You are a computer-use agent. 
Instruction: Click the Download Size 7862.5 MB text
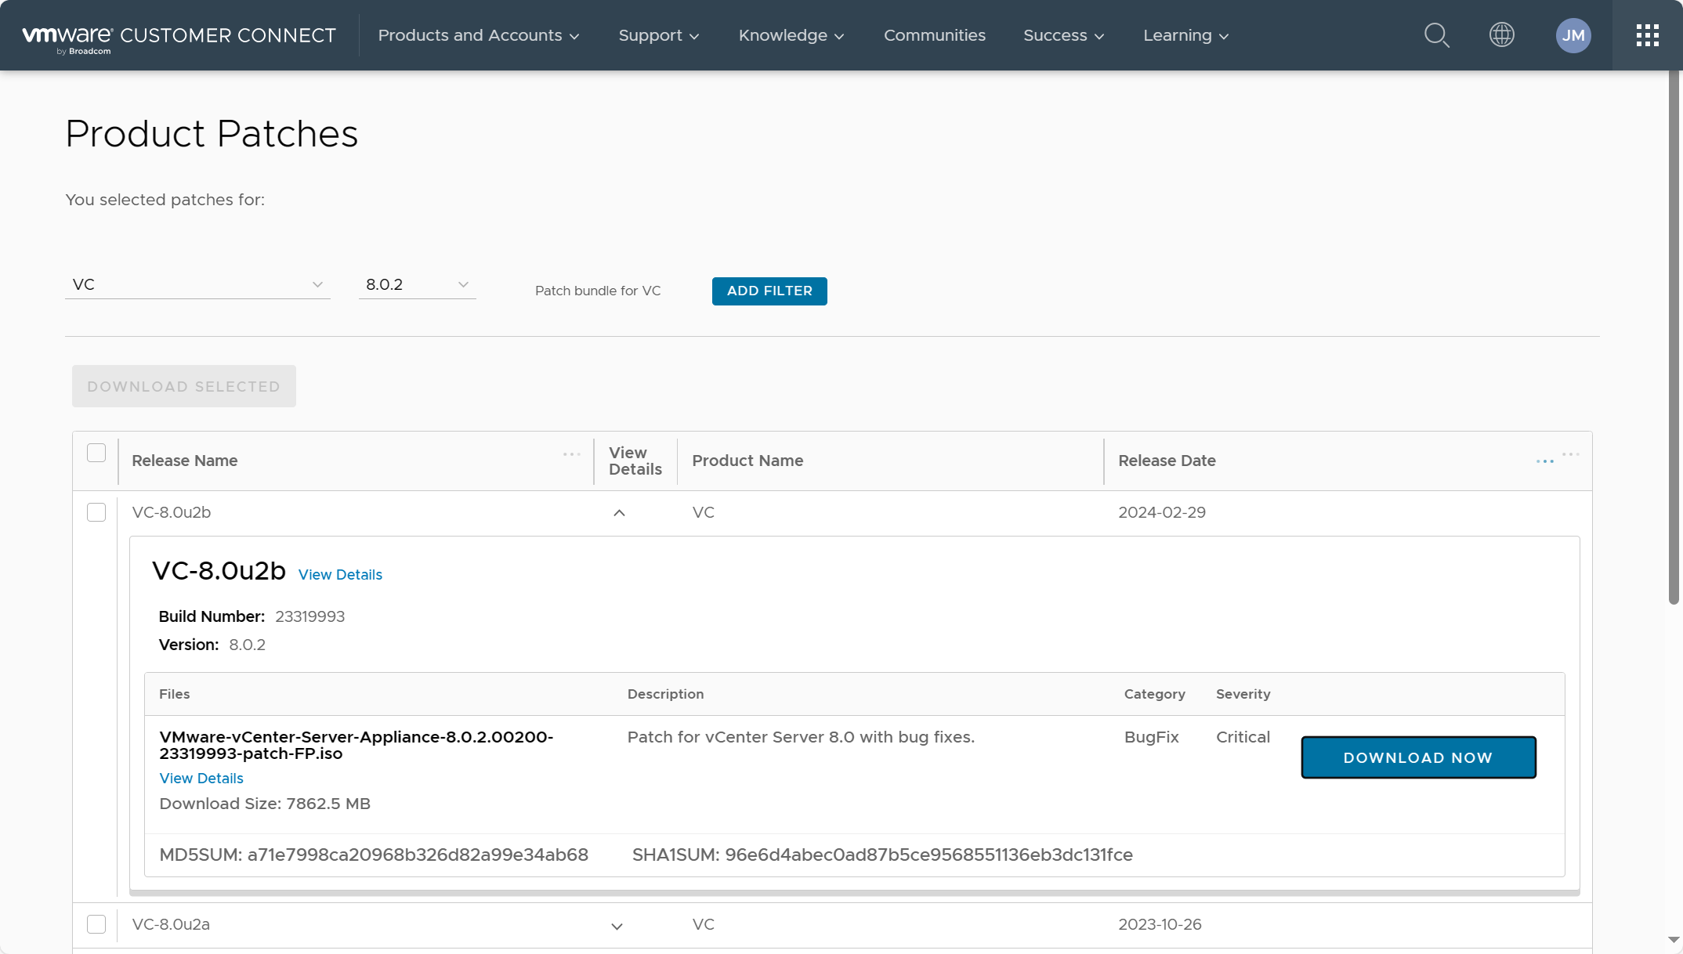click(265, 804)
